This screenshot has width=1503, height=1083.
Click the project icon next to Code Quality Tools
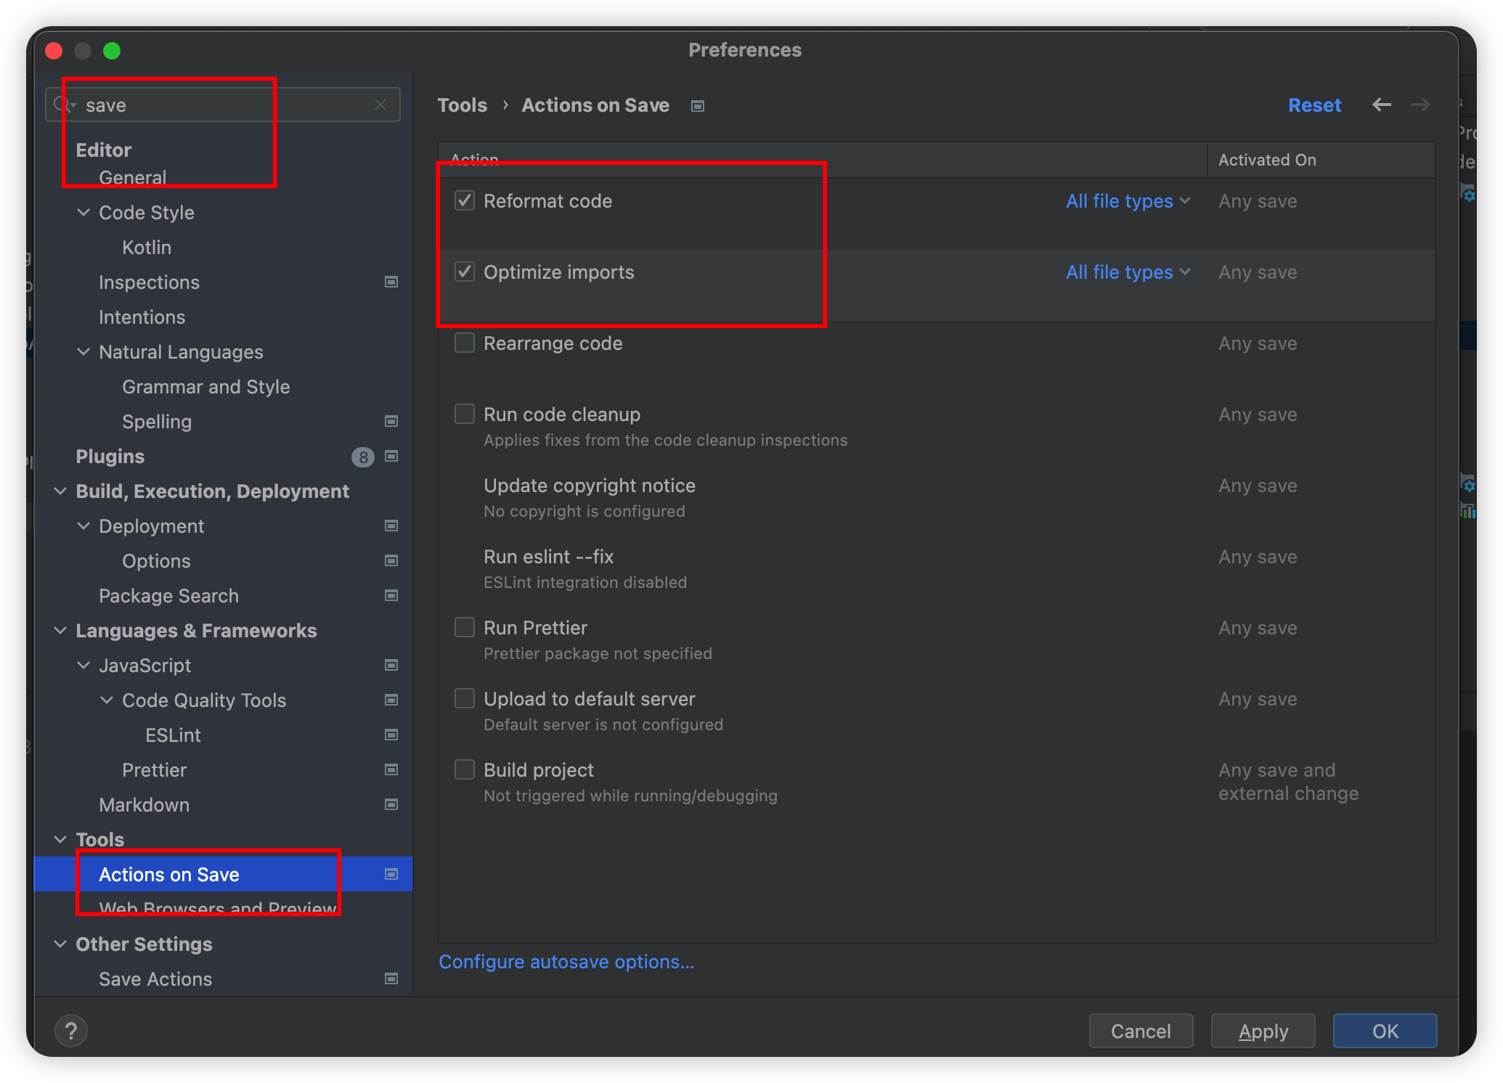(x=391, y=700)
